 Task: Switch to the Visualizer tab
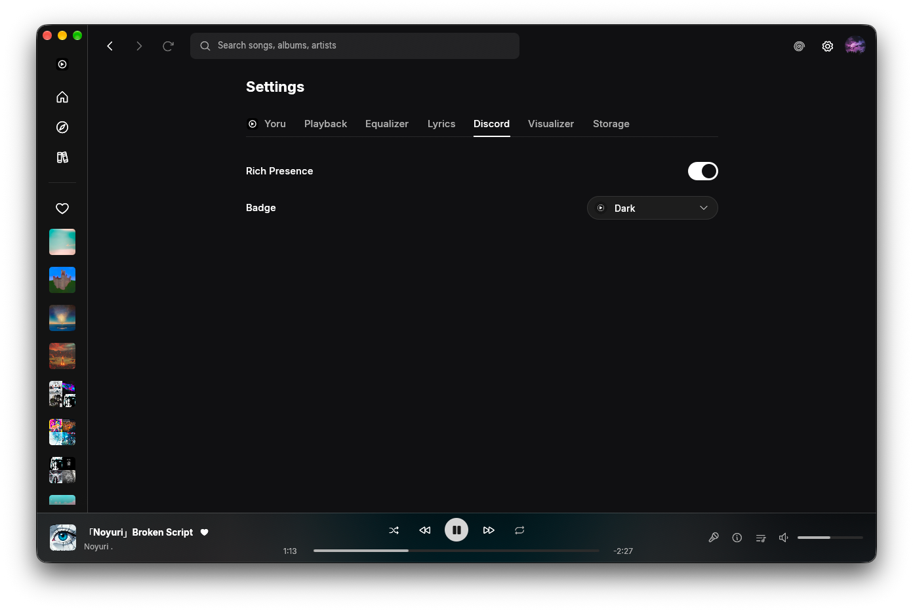[x=551, y=124]
